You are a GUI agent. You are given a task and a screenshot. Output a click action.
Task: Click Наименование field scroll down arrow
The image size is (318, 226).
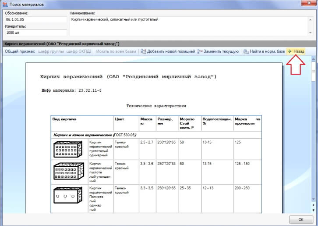pyautogui.click(x=310, y=32)
